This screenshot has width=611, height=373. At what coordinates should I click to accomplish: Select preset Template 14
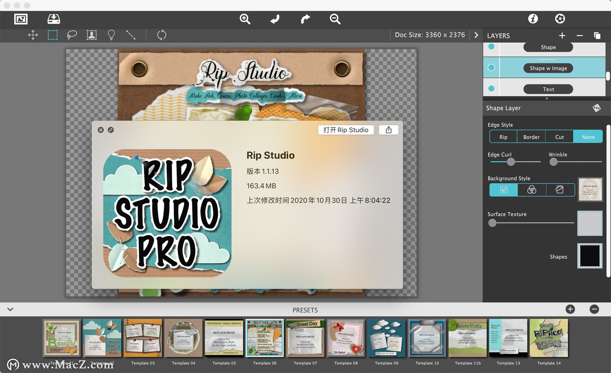tap(549, 338)
